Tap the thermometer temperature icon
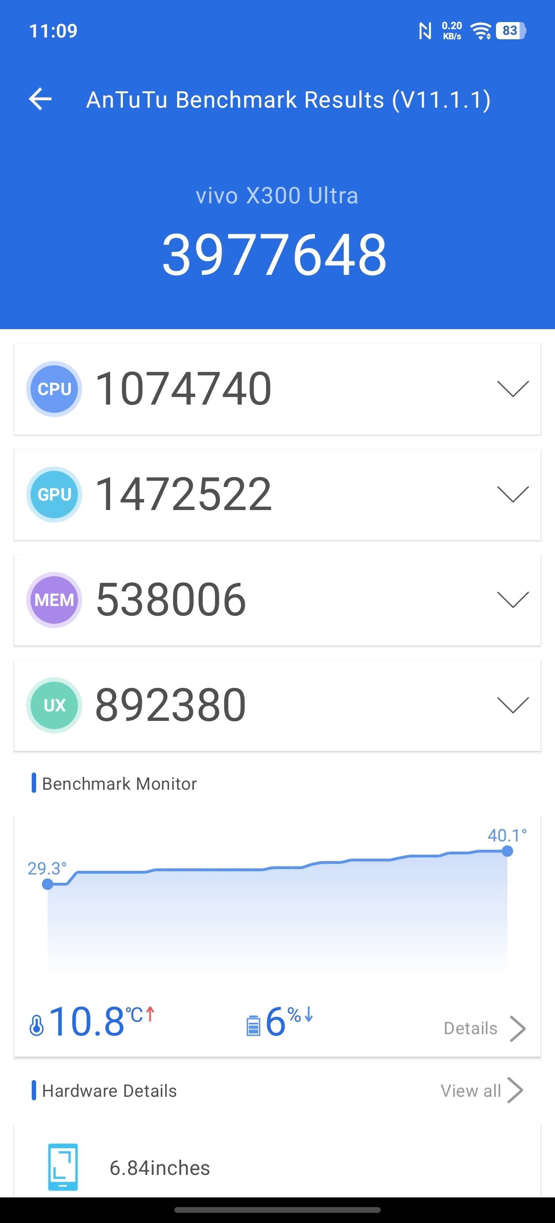 pyautogui.click(x=37, y=1025)
